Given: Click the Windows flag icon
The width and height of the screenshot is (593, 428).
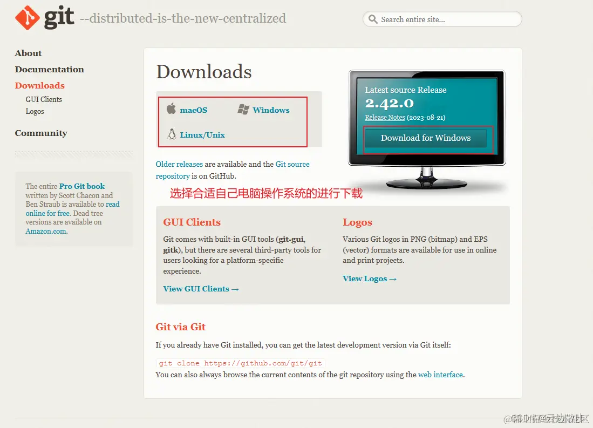Looking at the screenshot, I should (243, 110).
